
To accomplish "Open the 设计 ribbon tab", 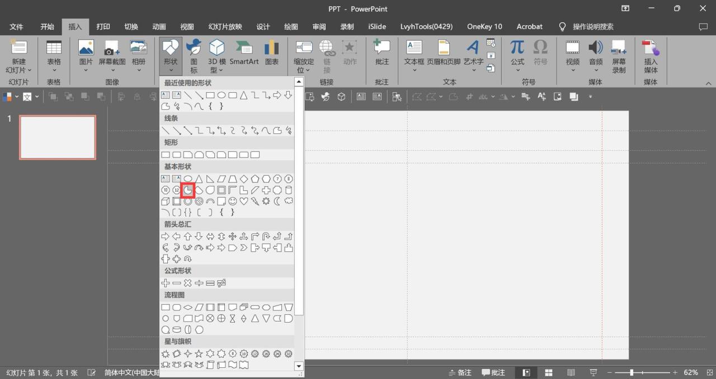I will (x=263, y=26).
